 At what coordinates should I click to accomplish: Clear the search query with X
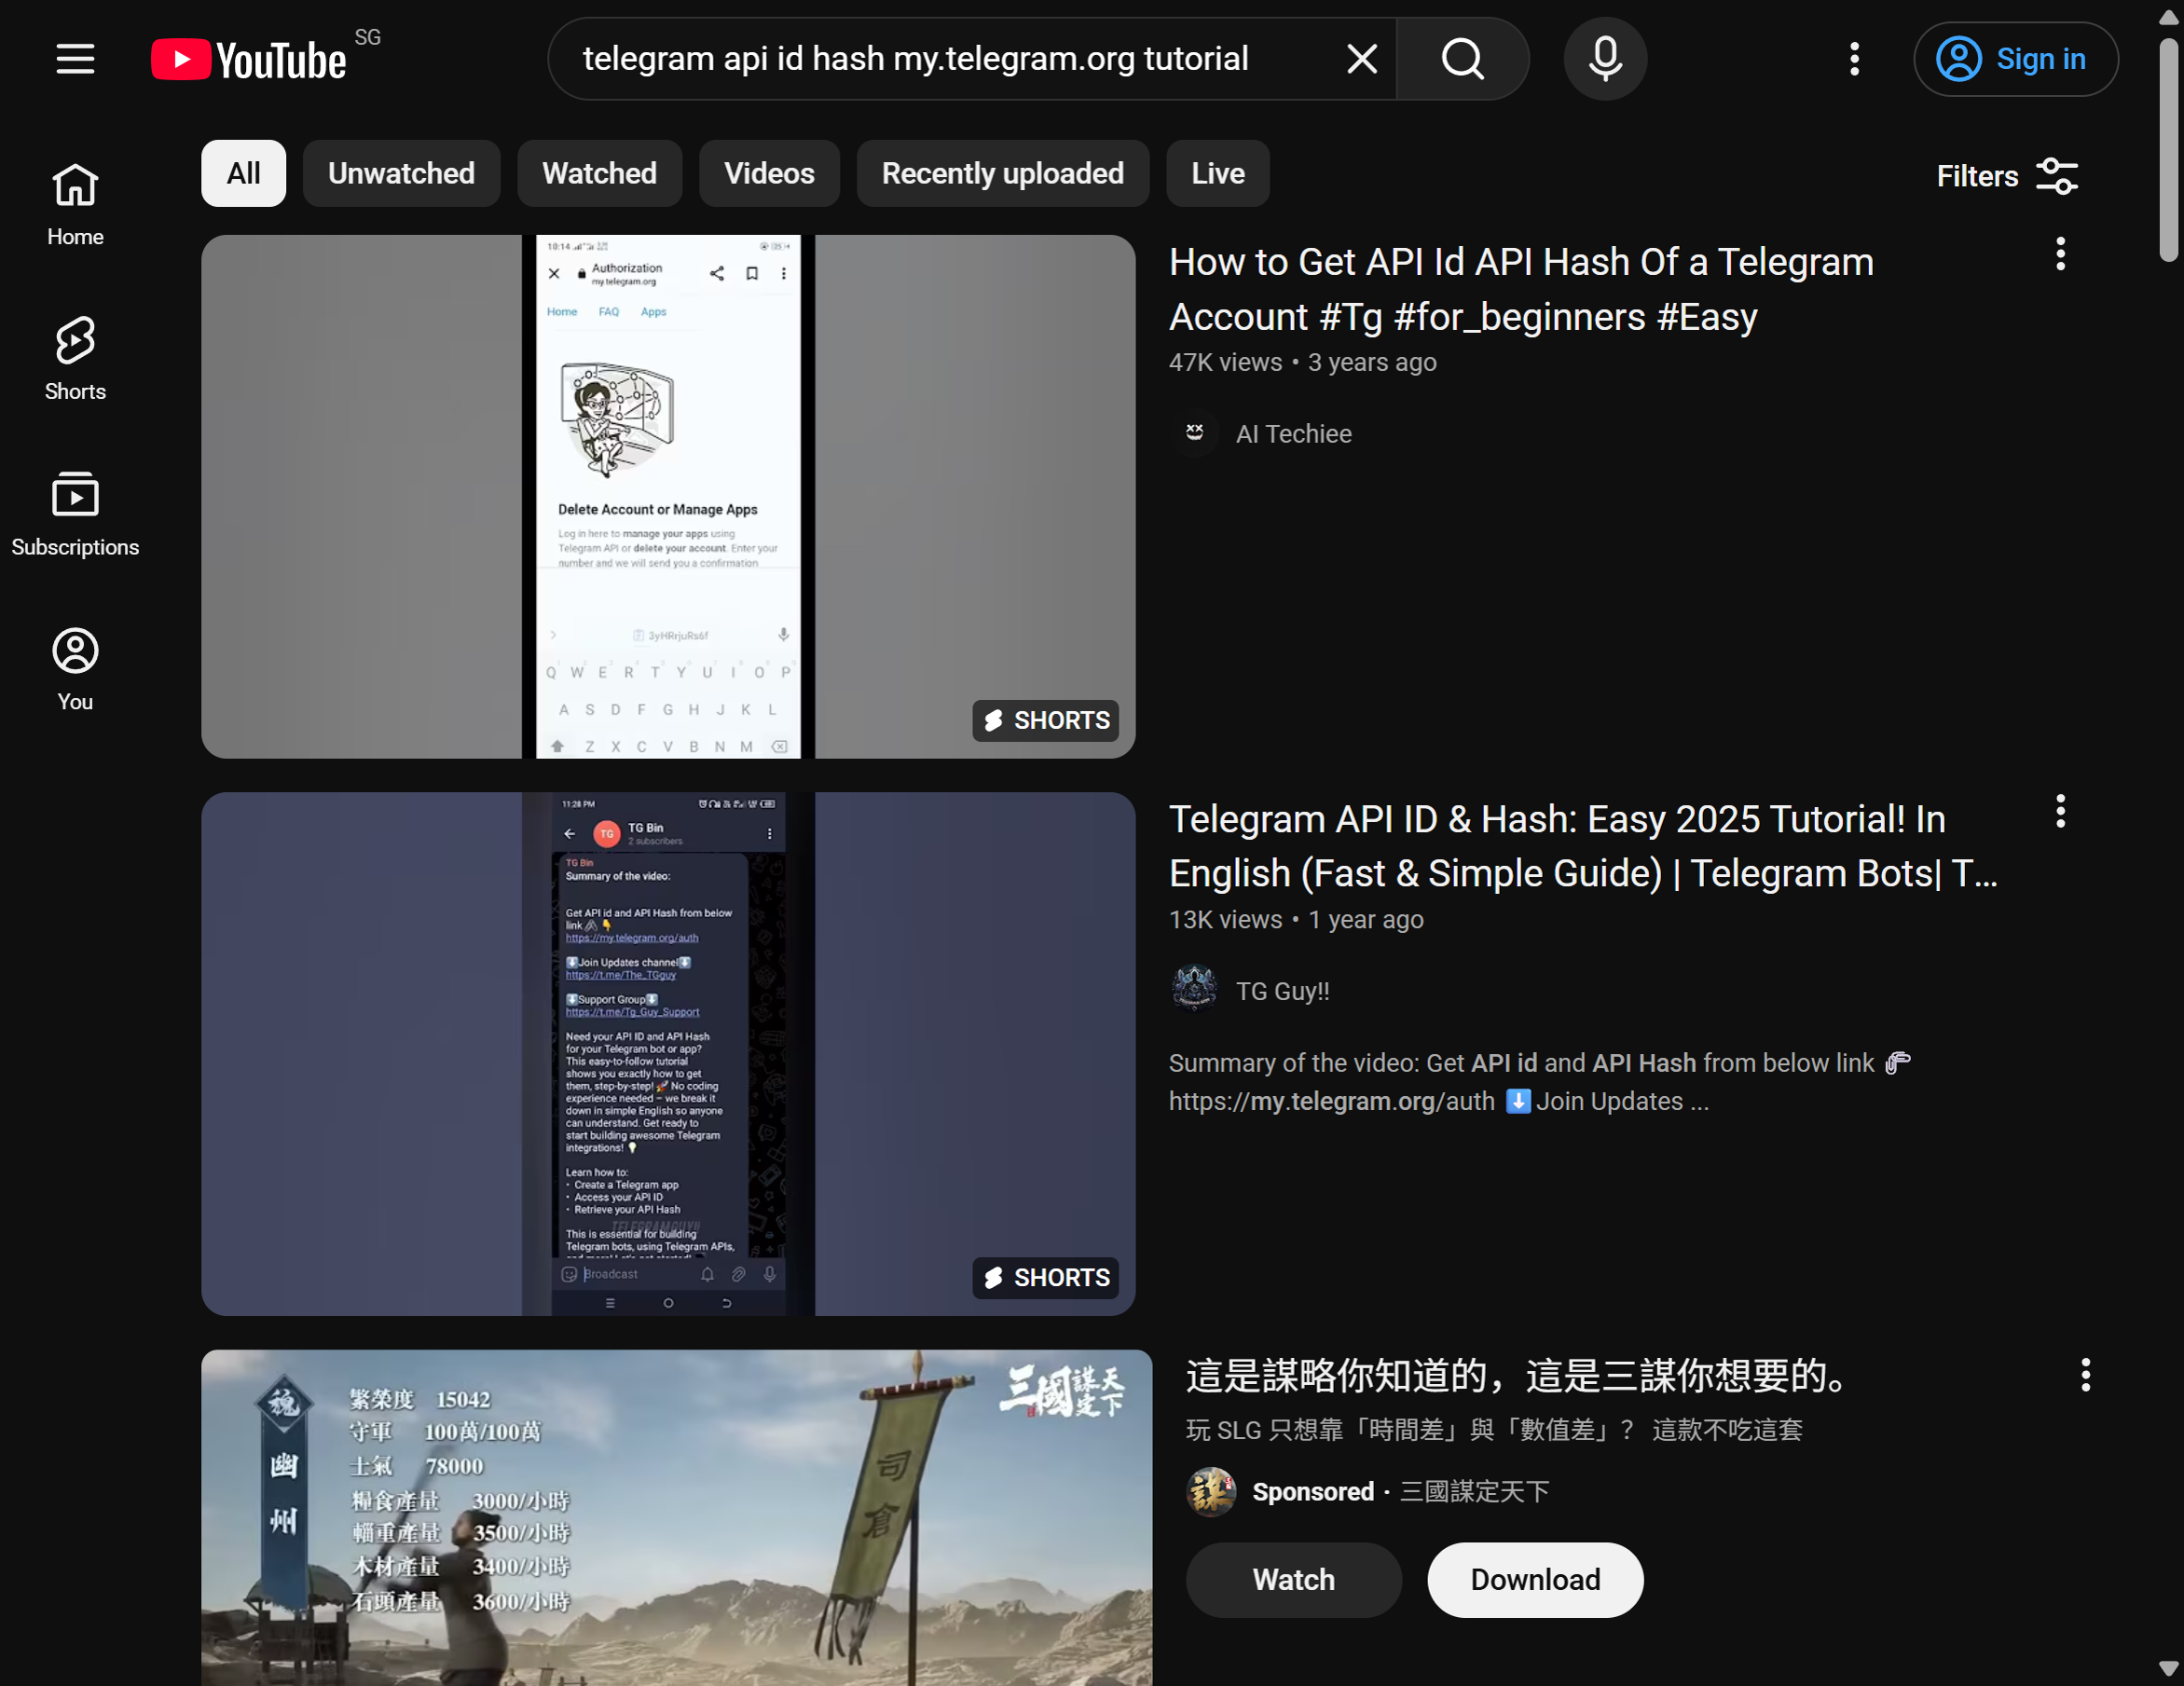(x=1362, y=59)
